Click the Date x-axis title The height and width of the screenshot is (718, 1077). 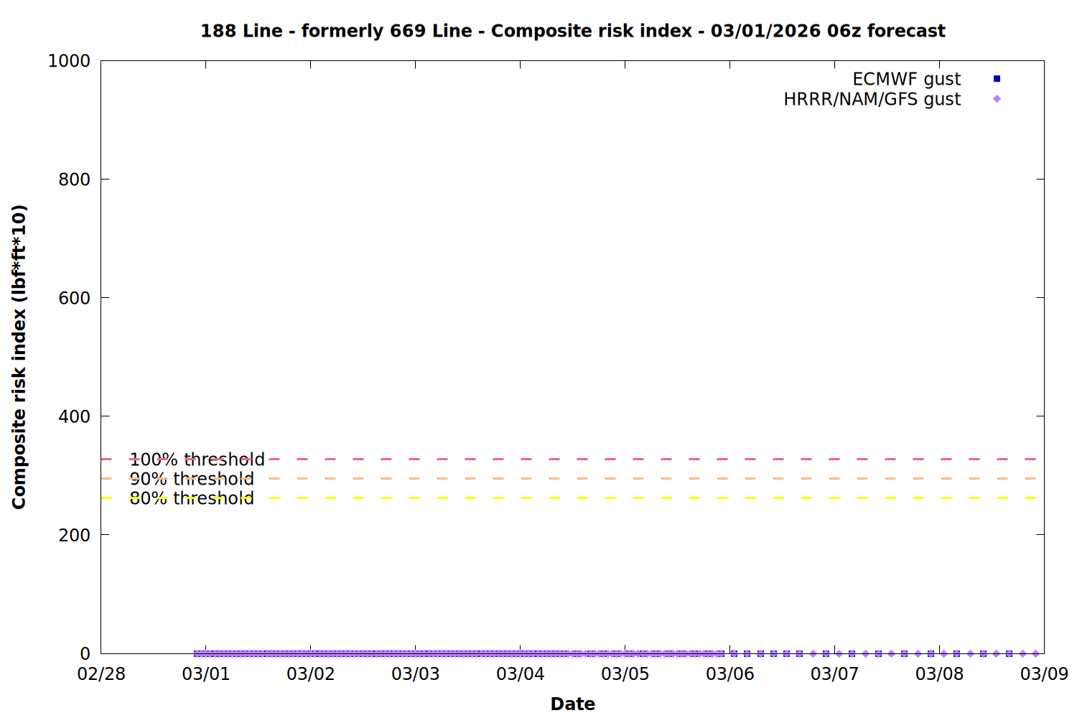click(x=572, y=704)
